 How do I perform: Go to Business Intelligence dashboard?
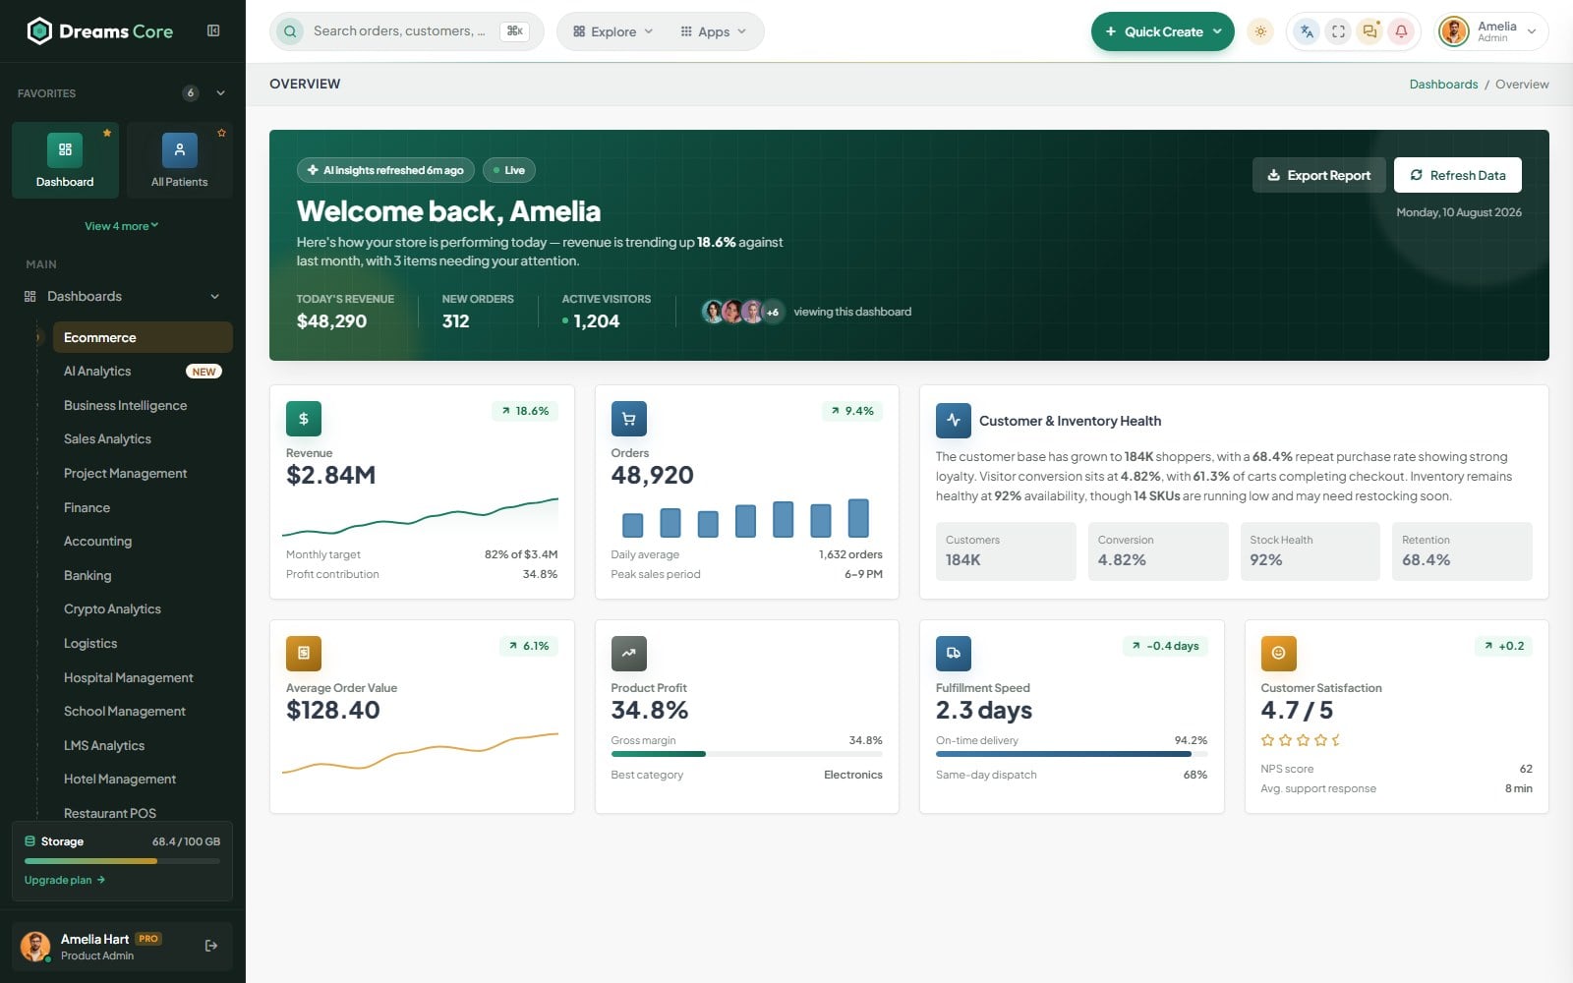coord(143,405)
